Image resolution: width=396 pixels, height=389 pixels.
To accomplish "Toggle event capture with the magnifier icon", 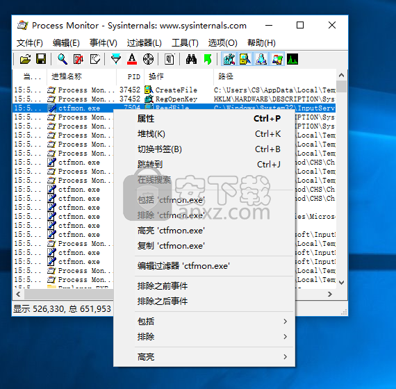I will (x=63, y=59).
